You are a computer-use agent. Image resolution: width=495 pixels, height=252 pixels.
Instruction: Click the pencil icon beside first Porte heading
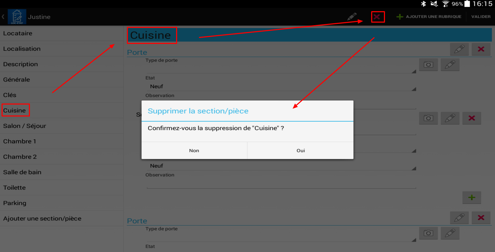pyautogui.click(x=459, y=49)
